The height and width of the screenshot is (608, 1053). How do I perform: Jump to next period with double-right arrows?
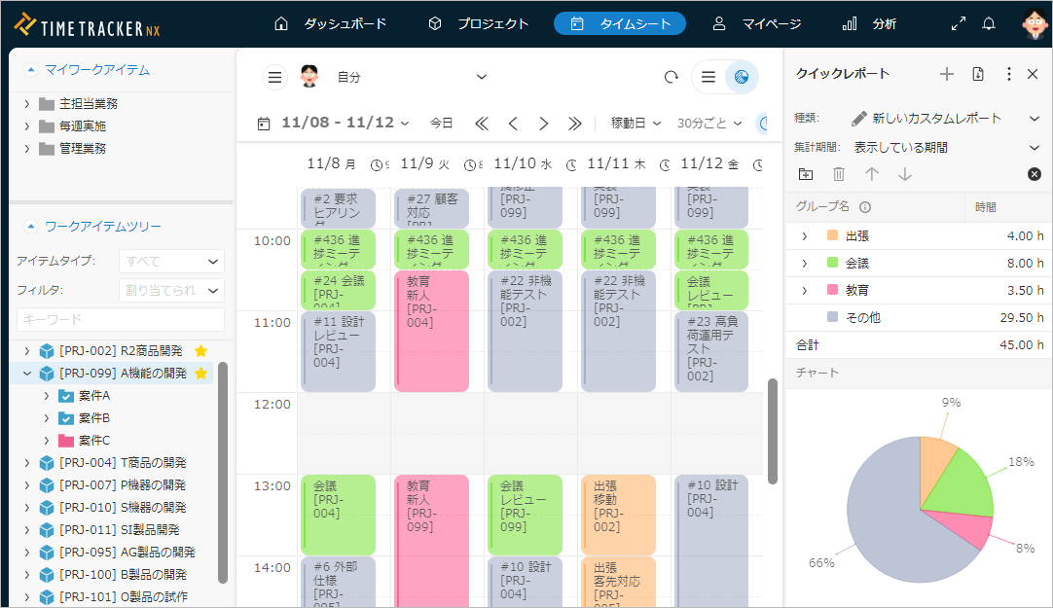click(574, 124)
